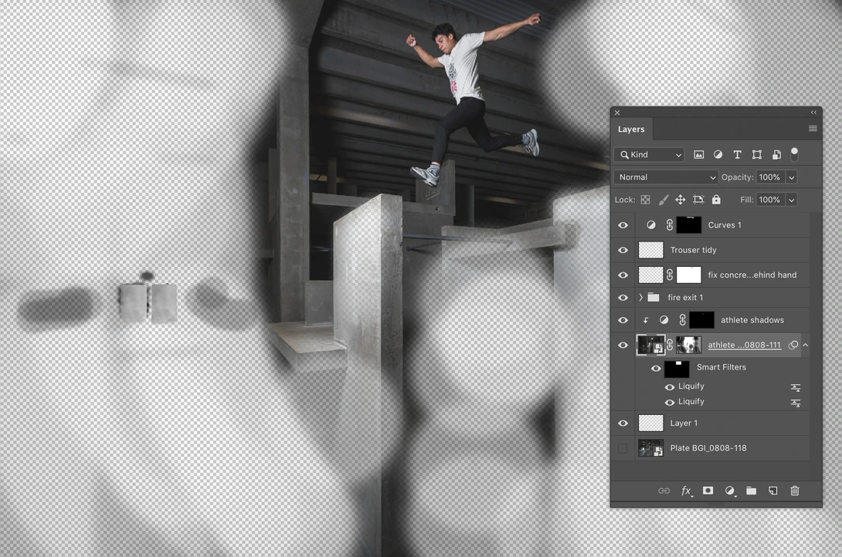The width and height of the screenshot is (842, 557).
Task: Open second Liquify filter blending options
Action: 796,403
